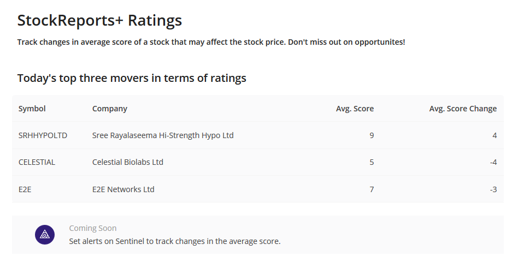Screen dimensions: 523x262
Task: Click the Sentinel alert icon
Action: tap(45, 235)
